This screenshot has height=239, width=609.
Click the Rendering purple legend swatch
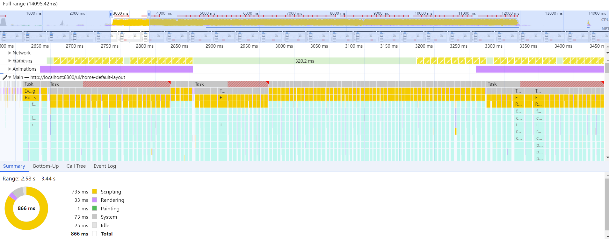[95, 200]
